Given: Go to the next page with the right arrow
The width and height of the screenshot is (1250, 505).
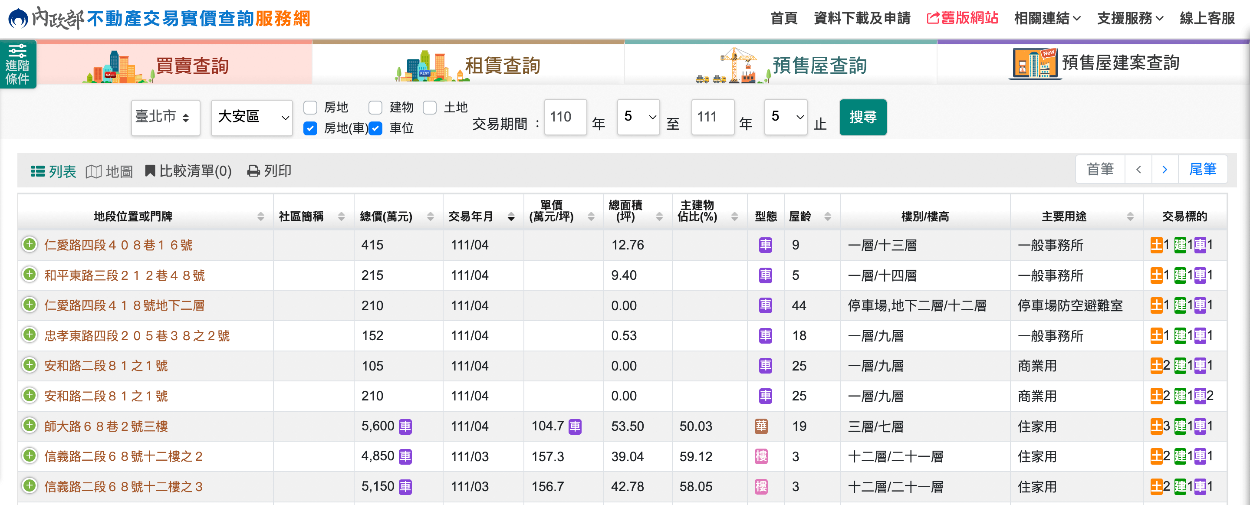Looking at the screenshot, I should 1164,169.
